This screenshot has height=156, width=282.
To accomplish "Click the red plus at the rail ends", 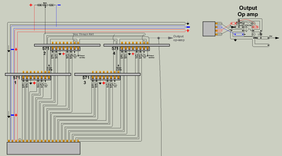I will [188, 31].
